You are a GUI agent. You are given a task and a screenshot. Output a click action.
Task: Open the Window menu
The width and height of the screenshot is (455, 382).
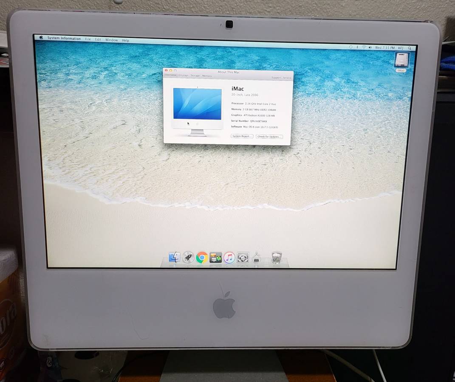pyautogui.click(x=111, y=40)
